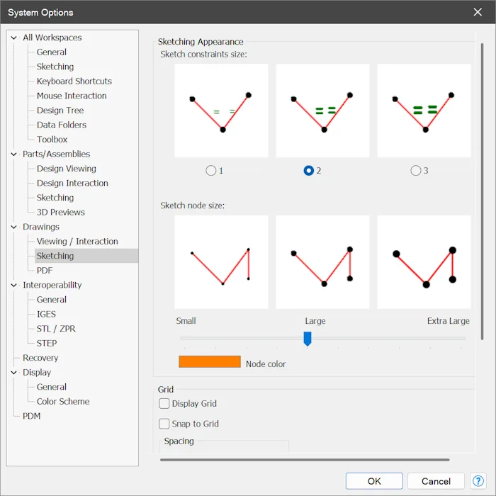Open Mouse Interaction options

click(x=72, y=96)
